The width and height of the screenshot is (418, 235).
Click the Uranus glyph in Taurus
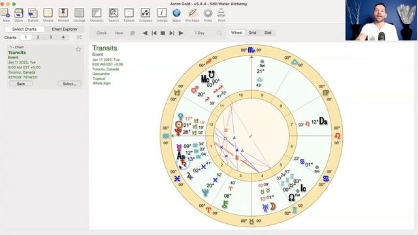coord(265,208)
